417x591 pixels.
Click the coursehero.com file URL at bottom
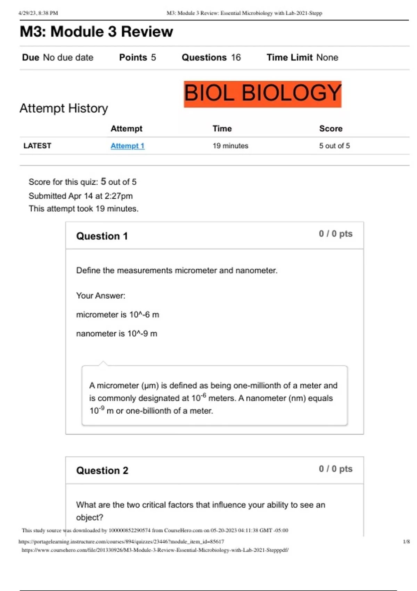coord(155,550)
